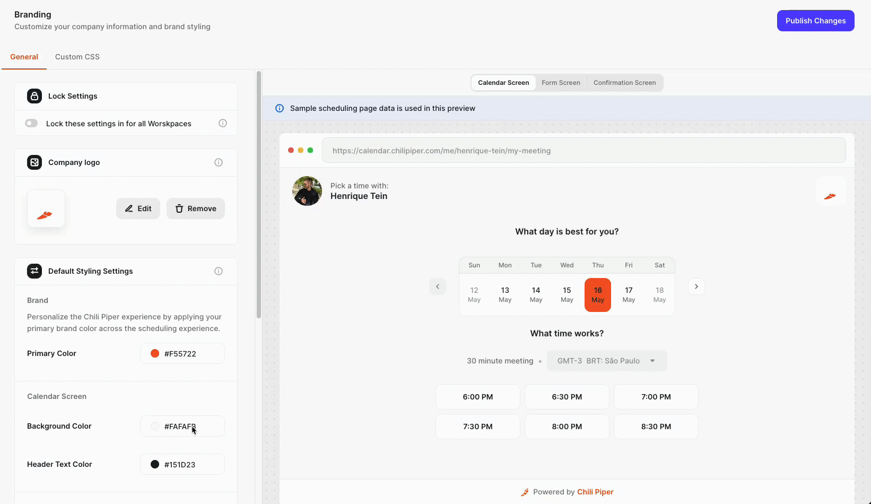
Task: Select Monday 13 May in calendar
Action: coord(505,294)
